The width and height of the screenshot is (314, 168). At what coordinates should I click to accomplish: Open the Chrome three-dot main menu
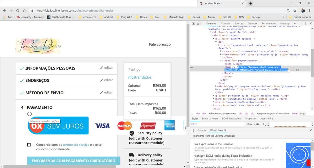point(310,11)
